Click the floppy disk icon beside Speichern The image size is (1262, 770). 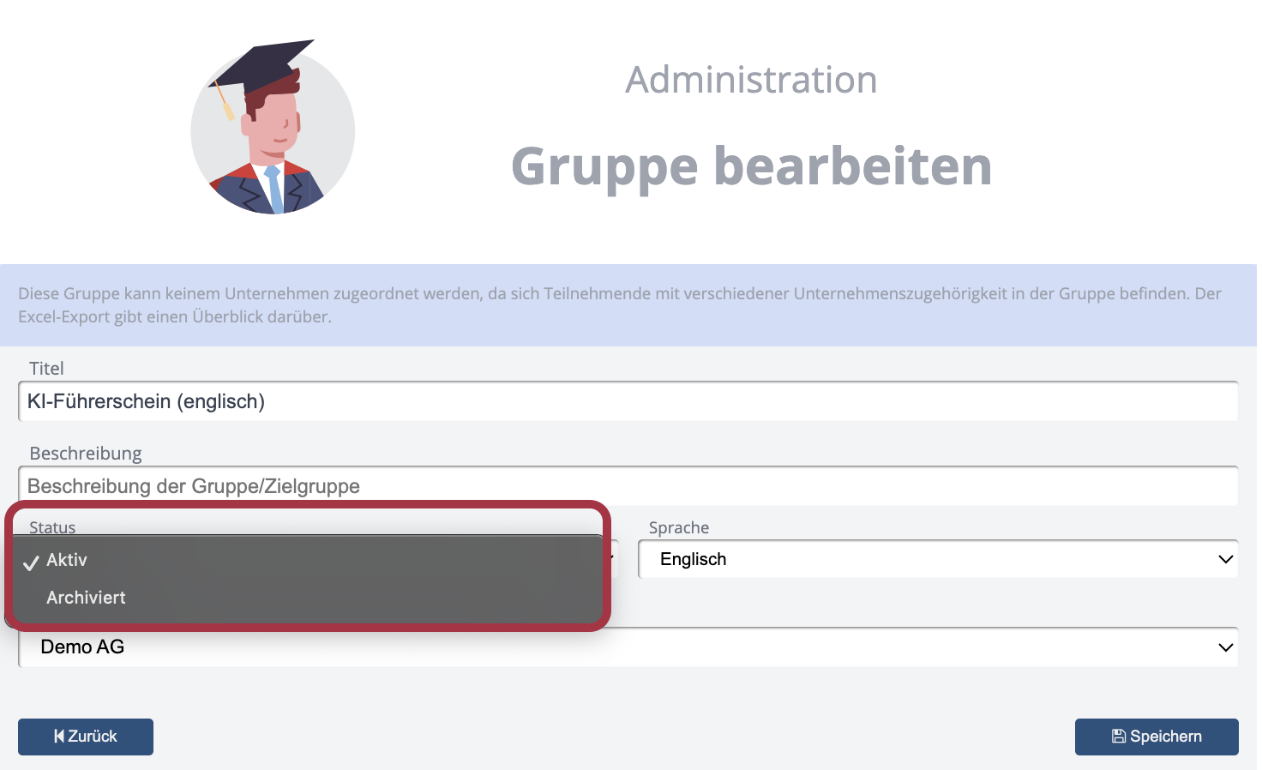tap(1118, 737)
